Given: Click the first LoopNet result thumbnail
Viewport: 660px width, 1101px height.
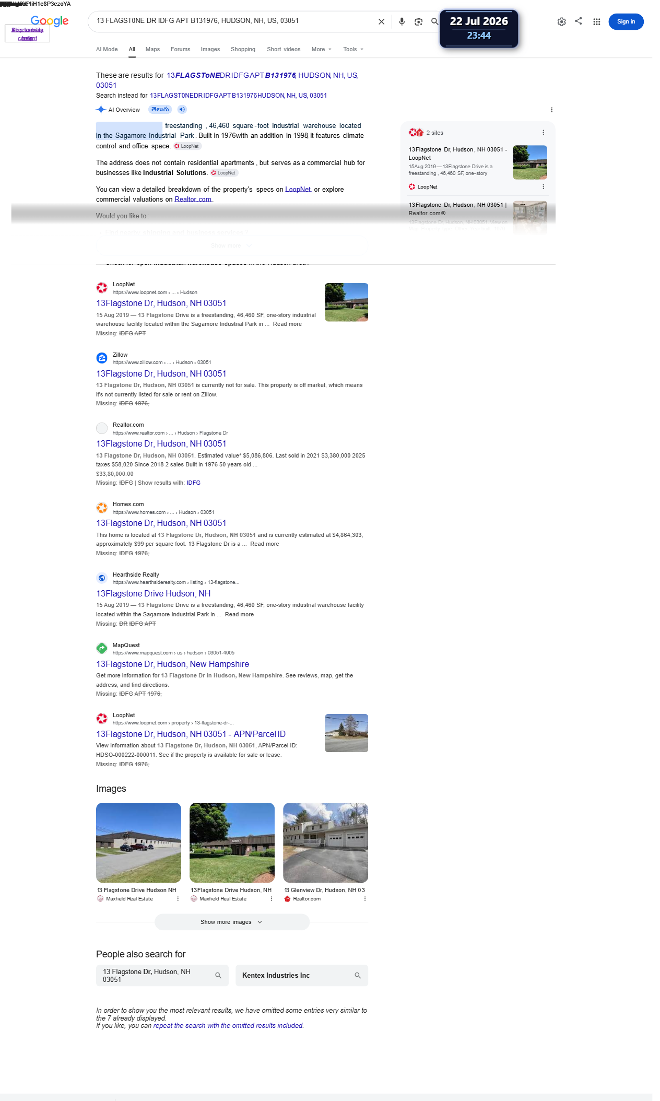Looking at the screenshot, I should (346, 302).
